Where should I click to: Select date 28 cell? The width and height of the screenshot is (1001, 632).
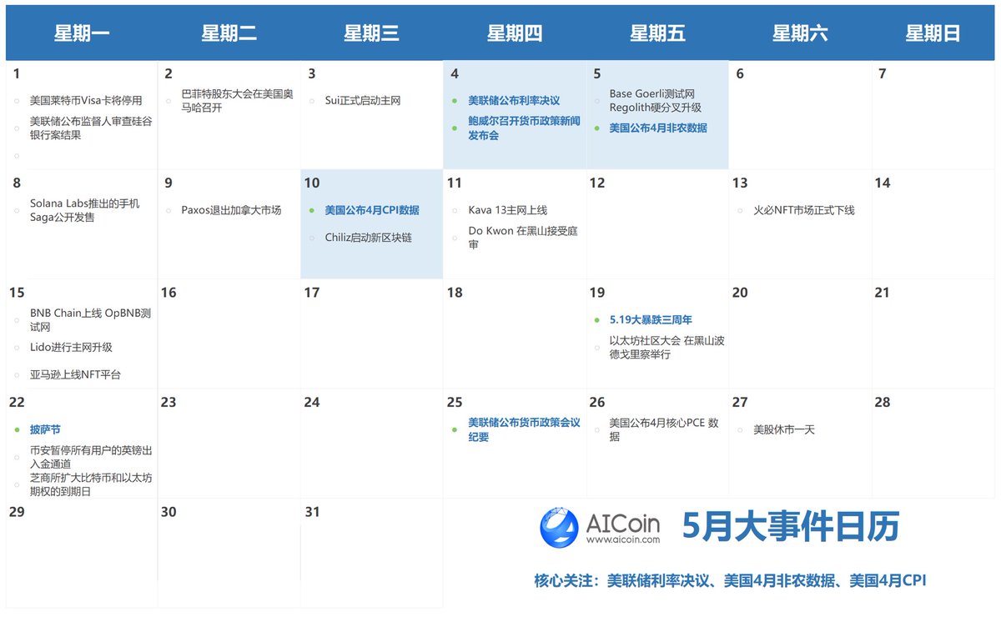coord(933,444)
